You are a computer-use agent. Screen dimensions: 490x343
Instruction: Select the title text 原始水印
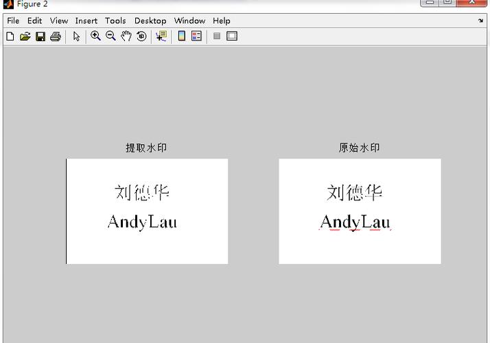tap(360, 147)
